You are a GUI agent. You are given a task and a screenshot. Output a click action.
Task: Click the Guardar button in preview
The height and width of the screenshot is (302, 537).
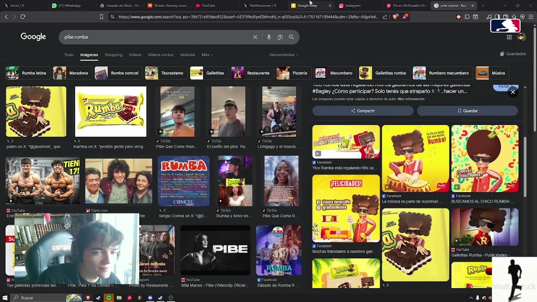tap(467, 111)
